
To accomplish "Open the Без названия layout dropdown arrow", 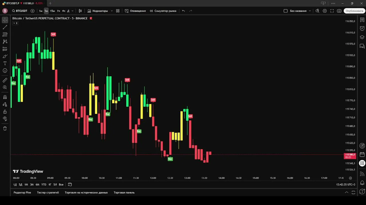I will coord(310,11).
